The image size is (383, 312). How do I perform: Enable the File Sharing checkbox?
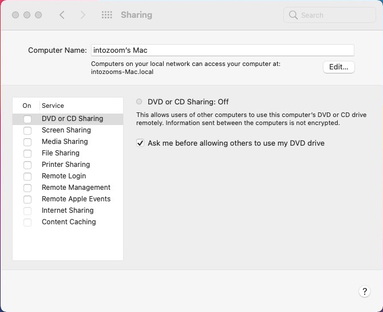[27, 154]
